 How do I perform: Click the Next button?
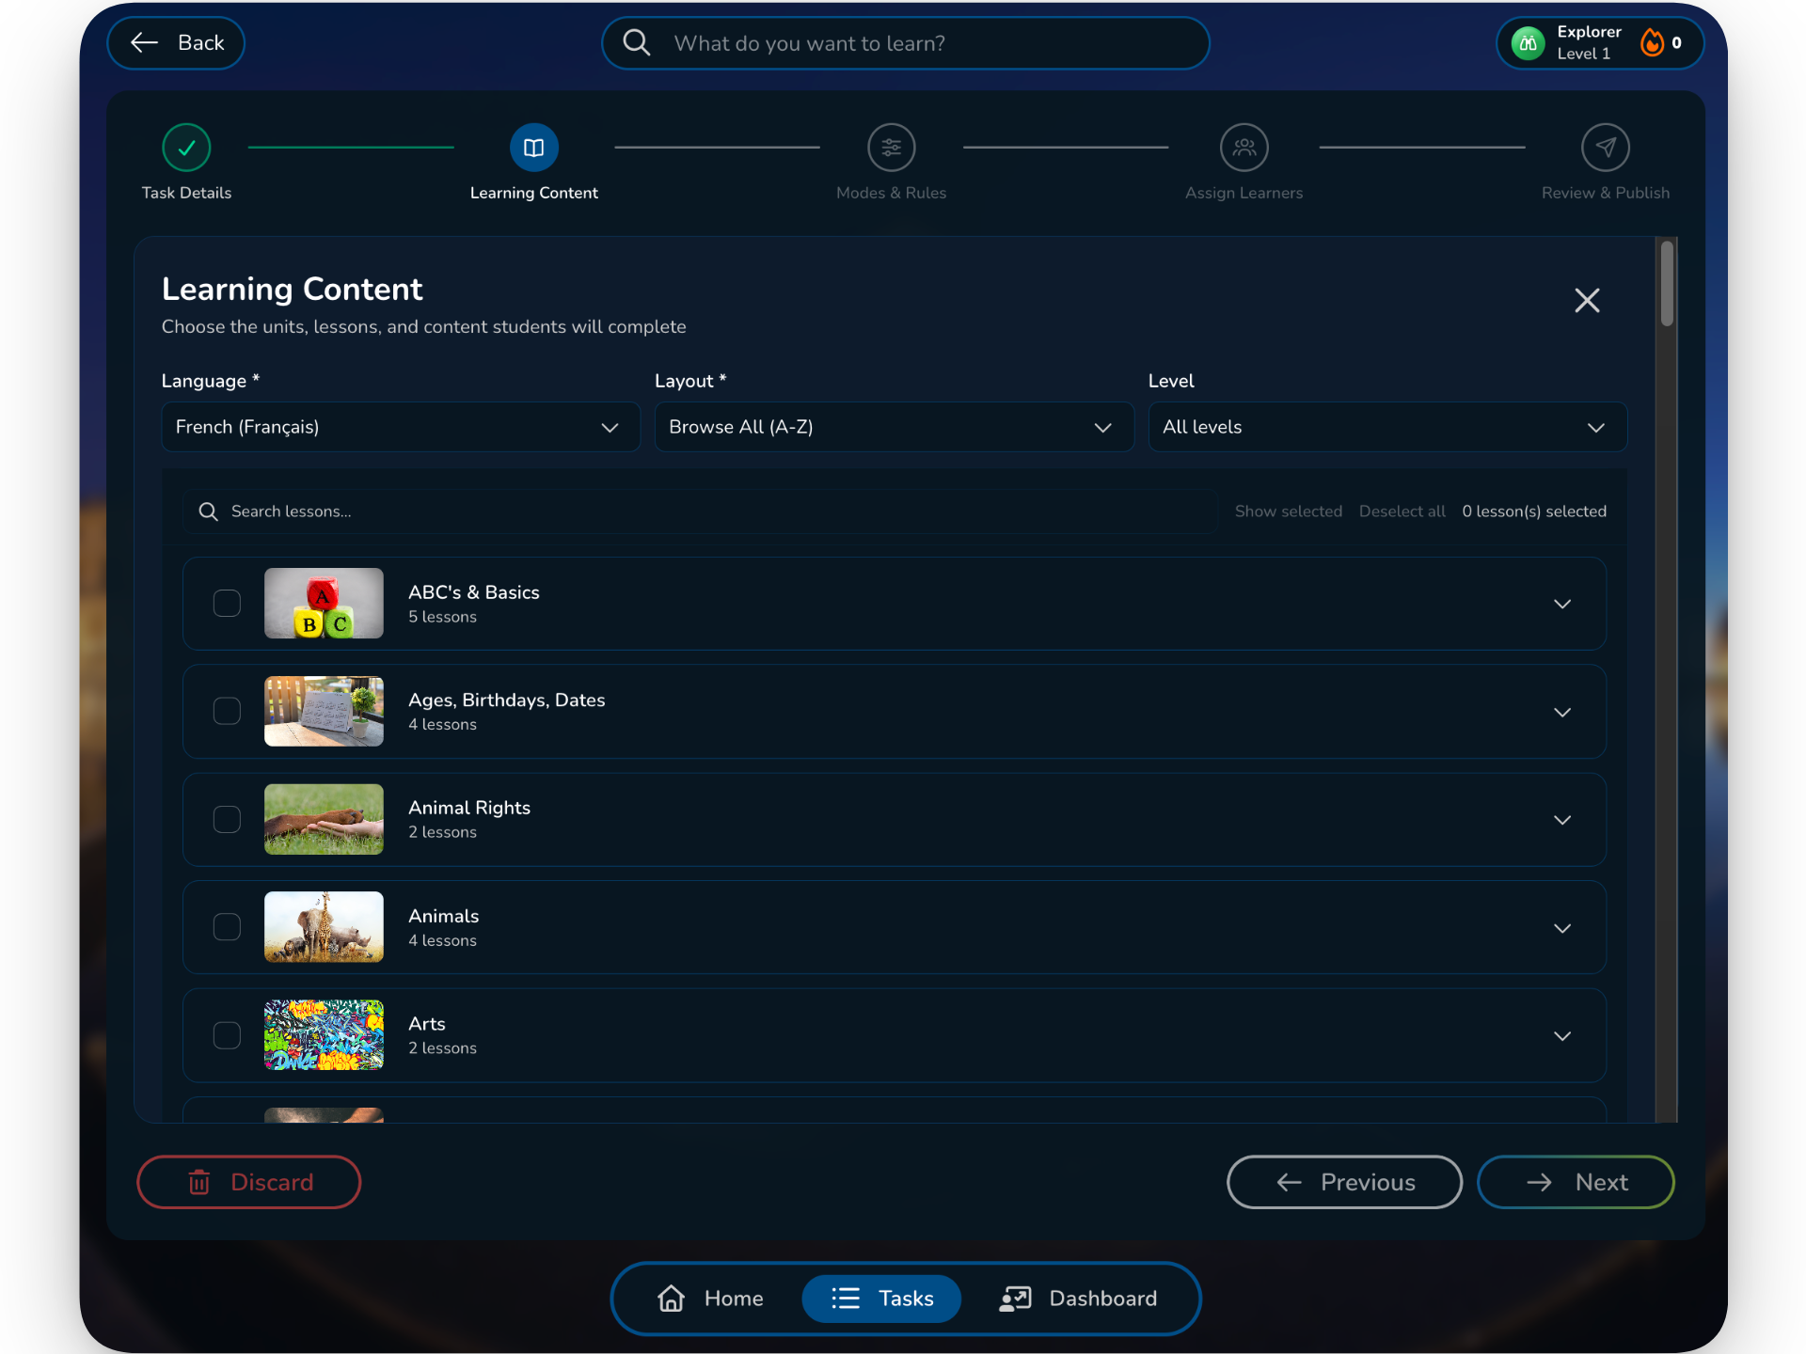click(x=1576, y=1182)
